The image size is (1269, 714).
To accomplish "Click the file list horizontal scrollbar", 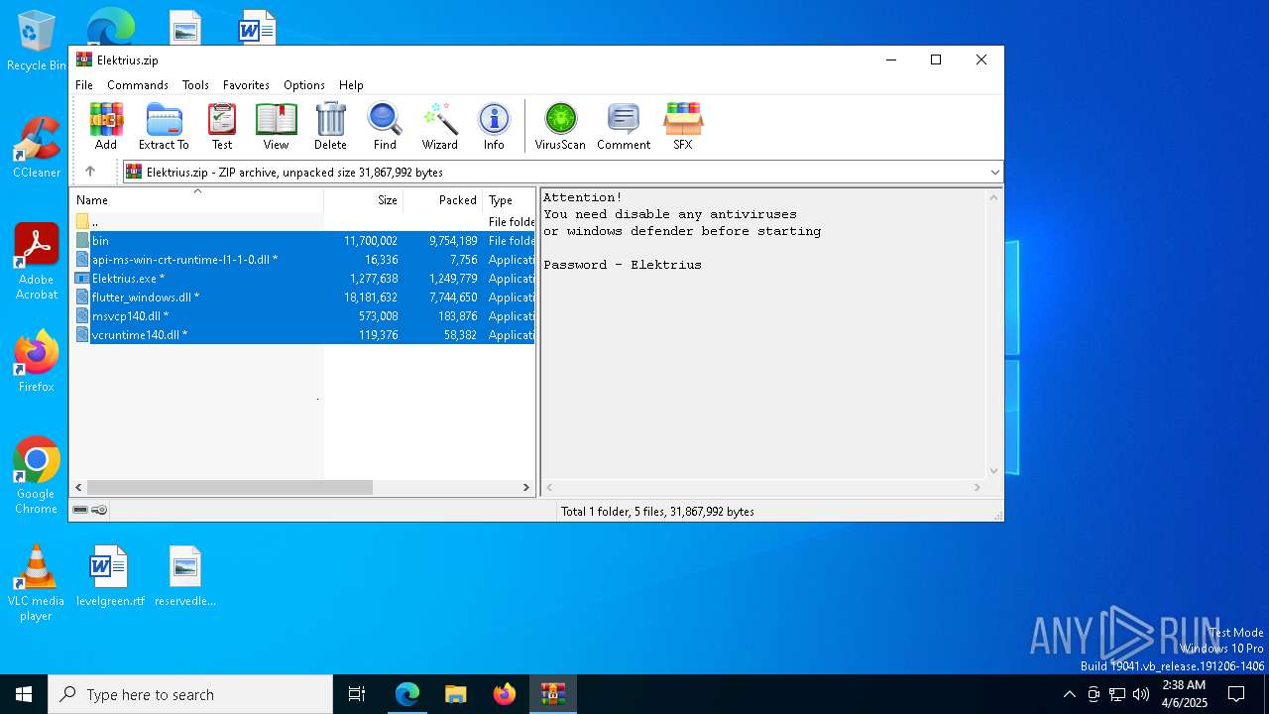I will point(229,487).
